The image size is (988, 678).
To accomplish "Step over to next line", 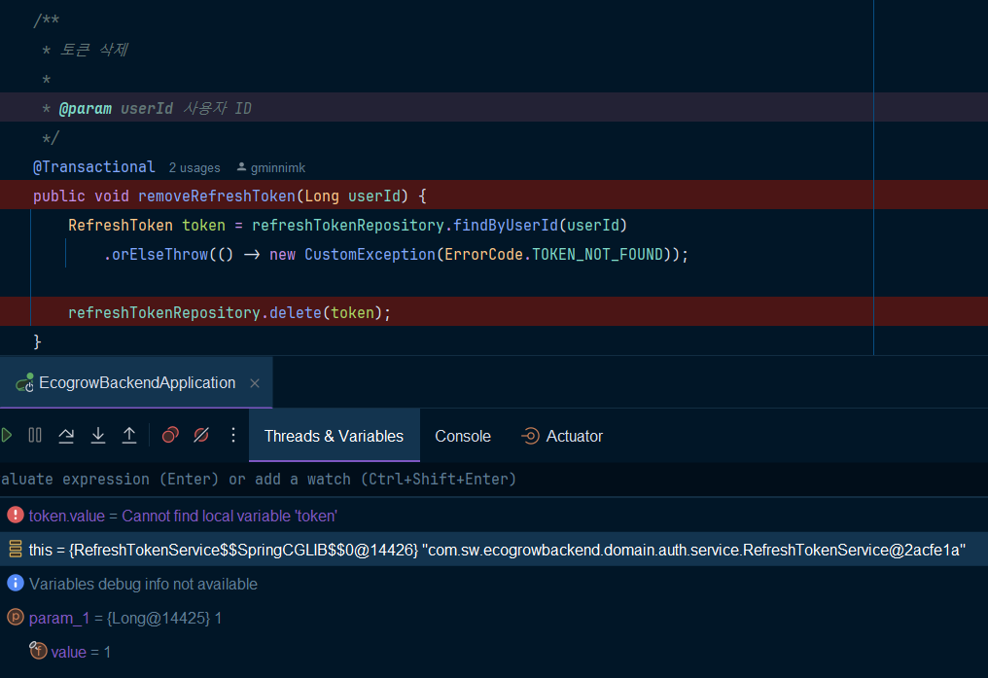I will point(66,436).
